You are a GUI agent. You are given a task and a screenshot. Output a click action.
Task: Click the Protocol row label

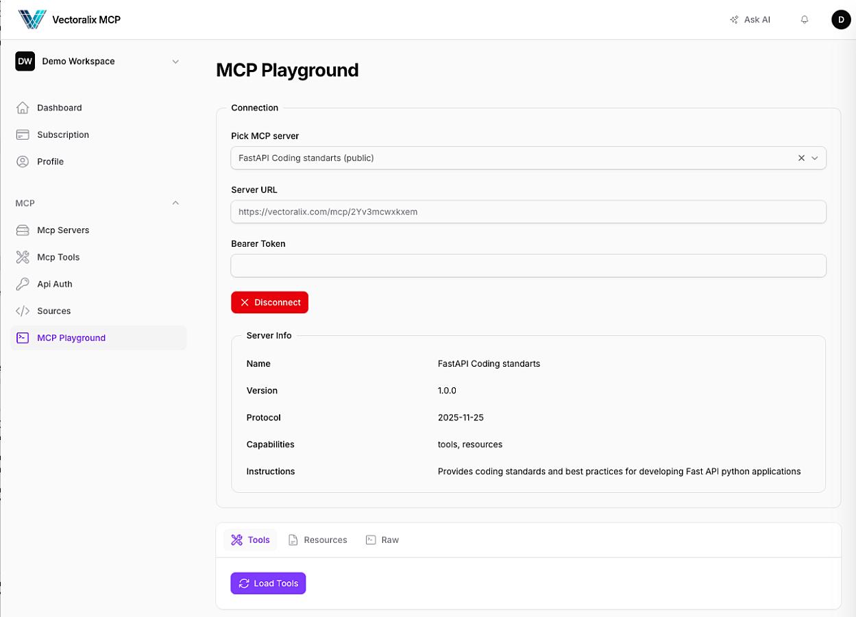click(x=264, y=418)
